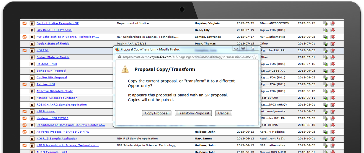Open the Heldens - NIH link
The height and width of the screenshot is (153, 364).
47,64
